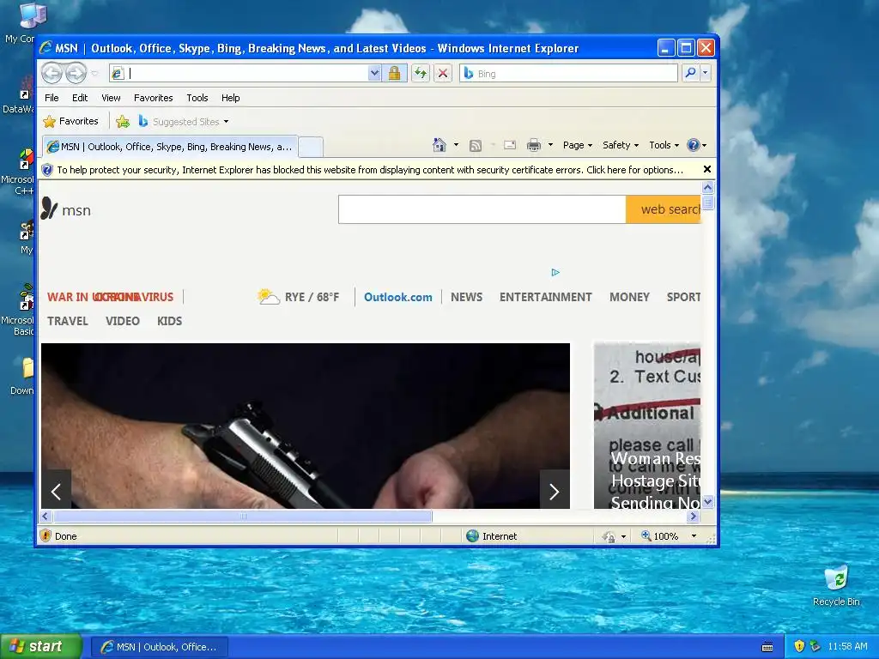The height and width of the screenshot is (659, 879).
Task: Open the Edit menu
Action: [x=80, y=98]
